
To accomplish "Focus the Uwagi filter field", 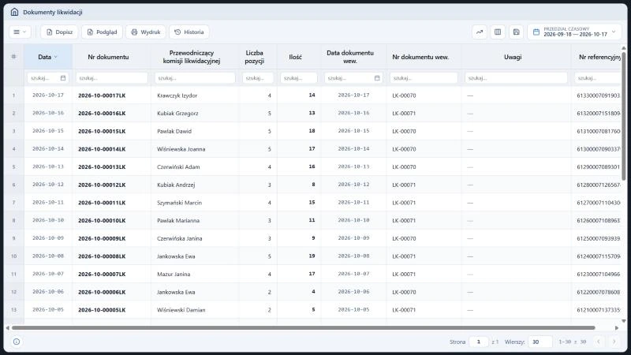I will [x=516, y=78].
